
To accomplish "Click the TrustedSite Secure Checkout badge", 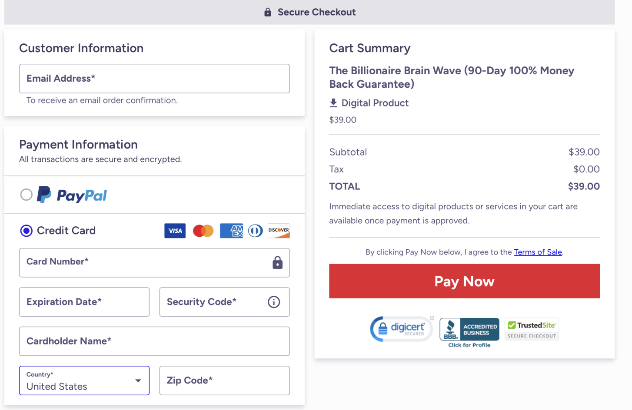I will point(531,329).
